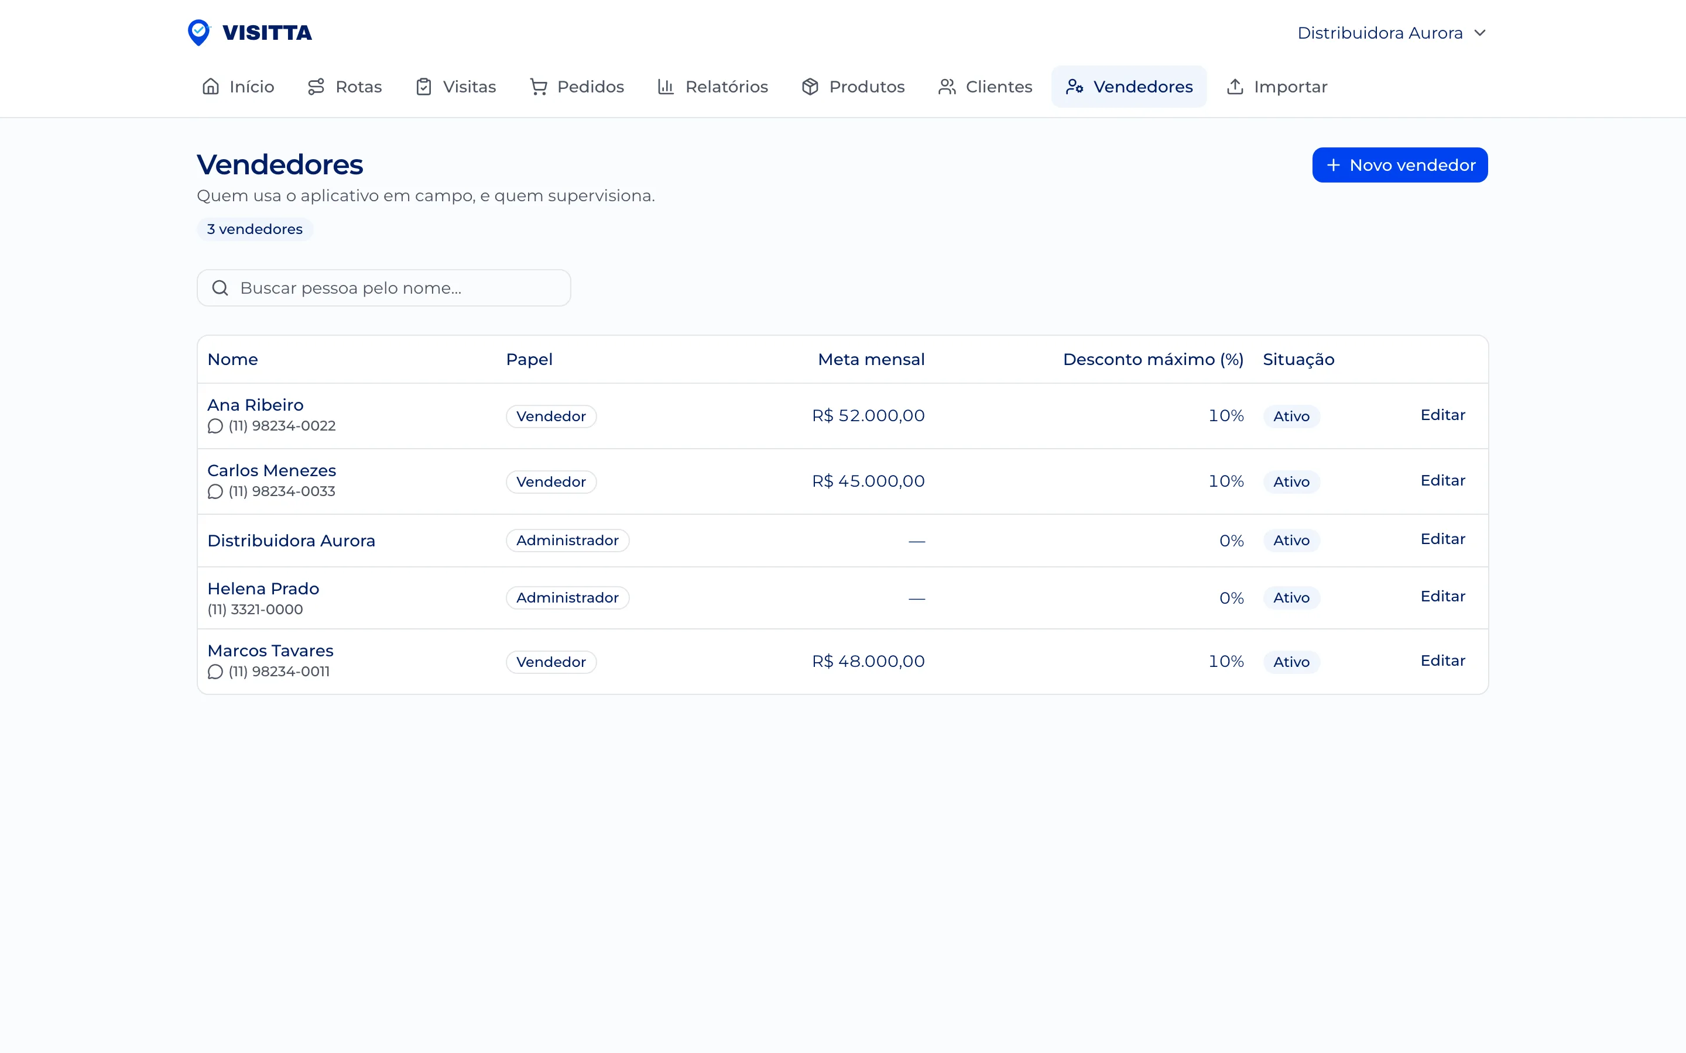Image resolution: width=1686 pixels, height=1053 pixels.
Task: Click the plus icon on Novo vendedor
Action: click(1333, 165)
